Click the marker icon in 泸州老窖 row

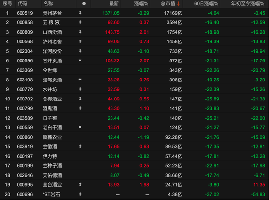point(80,41)
